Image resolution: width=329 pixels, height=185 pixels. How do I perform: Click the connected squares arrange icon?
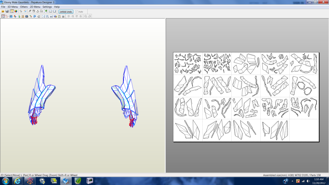click(47, 16)
